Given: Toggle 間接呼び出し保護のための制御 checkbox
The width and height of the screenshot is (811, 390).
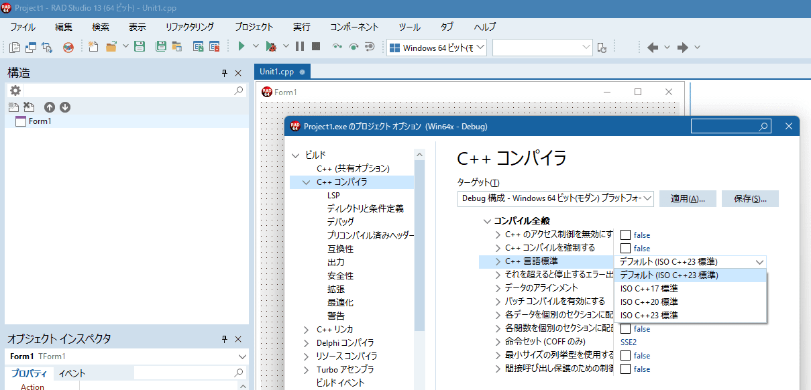Looking at the screenshot, I should tap(625, 369).
